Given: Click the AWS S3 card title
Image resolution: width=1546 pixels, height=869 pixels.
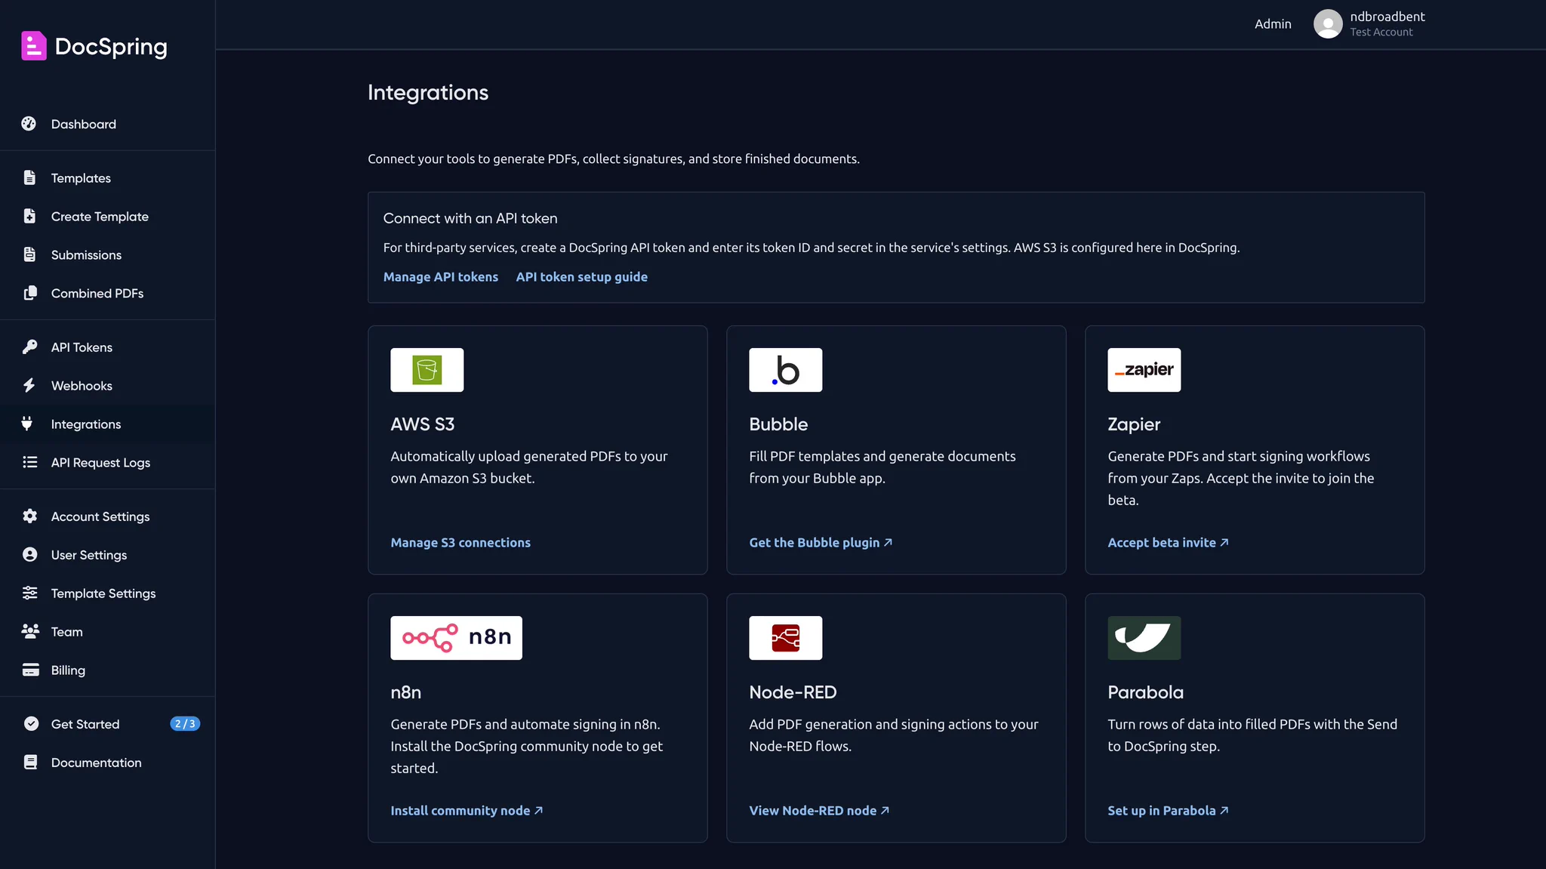Looking at the screenshot, I should click(x=423, y=424).
